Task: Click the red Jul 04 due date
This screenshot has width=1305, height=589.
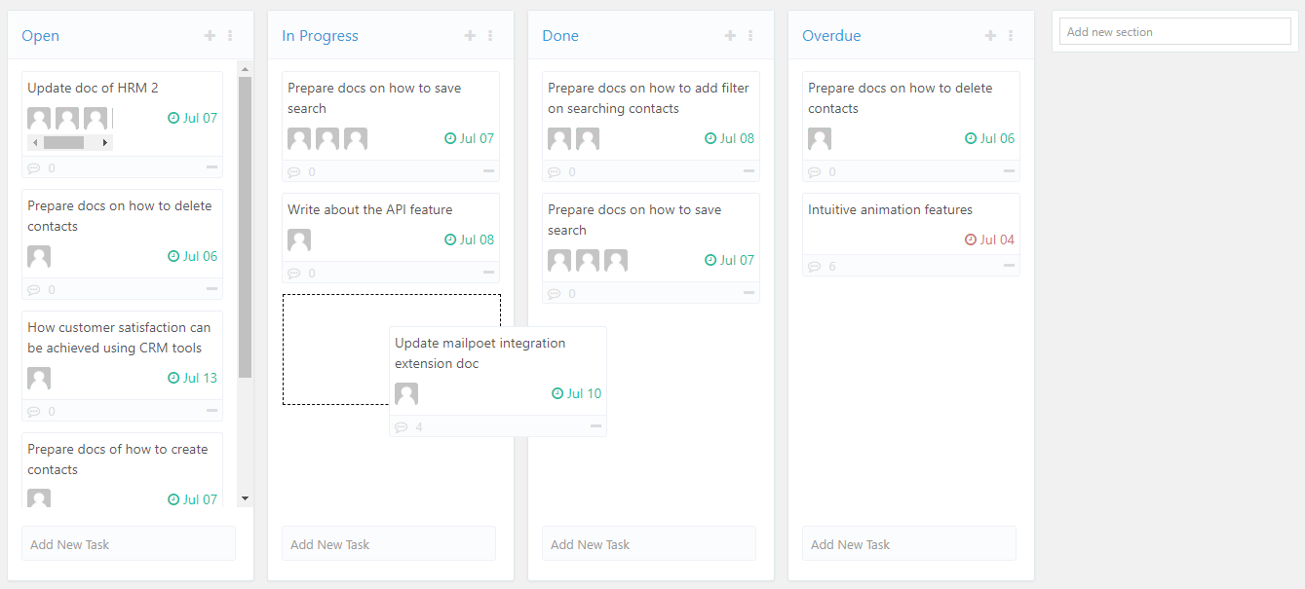Action: tap(989, 239)
